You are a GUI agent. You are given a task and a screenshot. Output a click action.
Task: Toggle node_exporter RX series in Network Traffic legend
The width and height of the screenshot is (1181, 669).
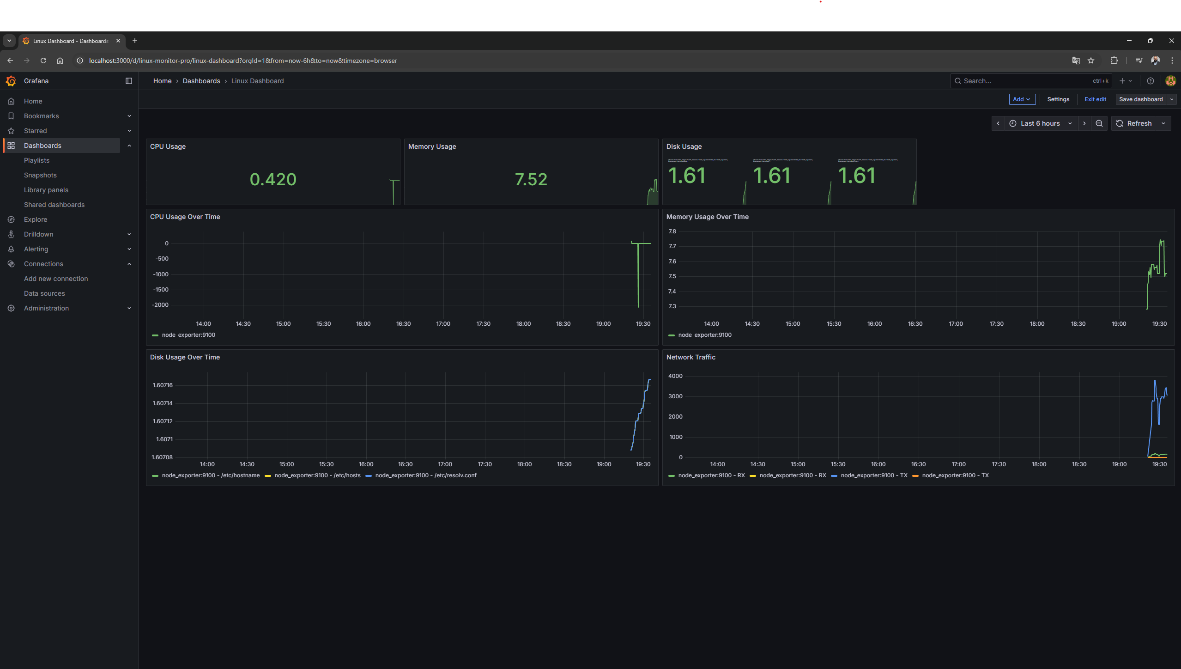[711, 475]
